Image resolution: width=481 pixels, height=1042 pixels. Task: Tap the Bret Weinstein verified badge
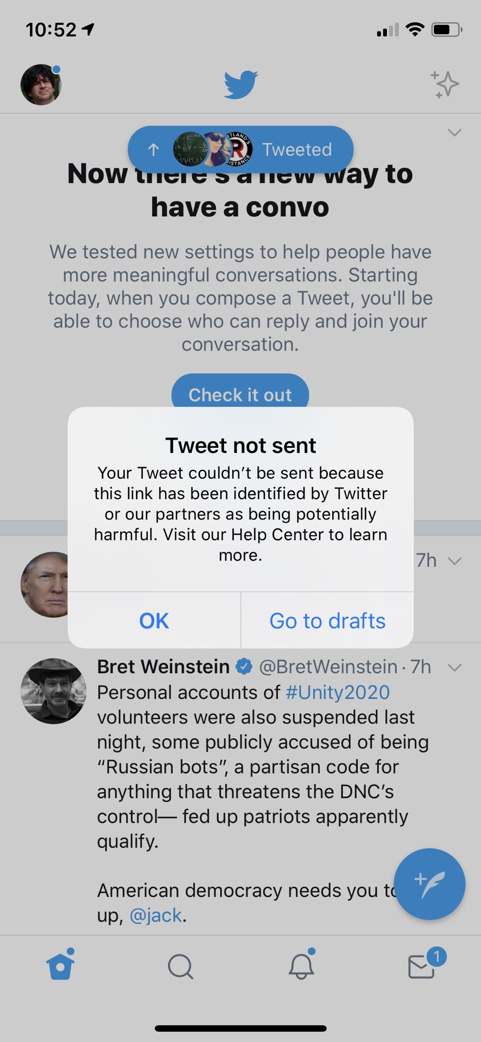point(245,667)
